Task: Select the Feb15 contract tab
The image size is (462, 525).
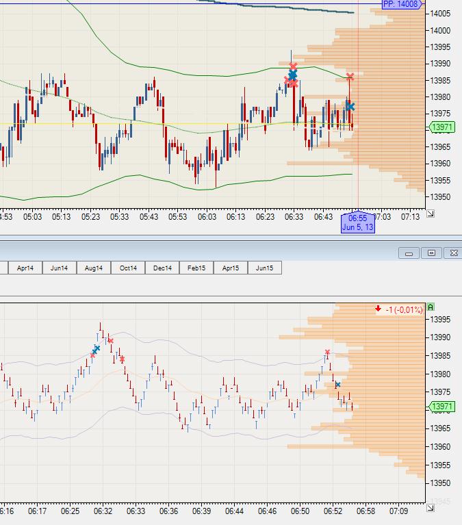Action: pyautogui.click(x=196, y=268)
